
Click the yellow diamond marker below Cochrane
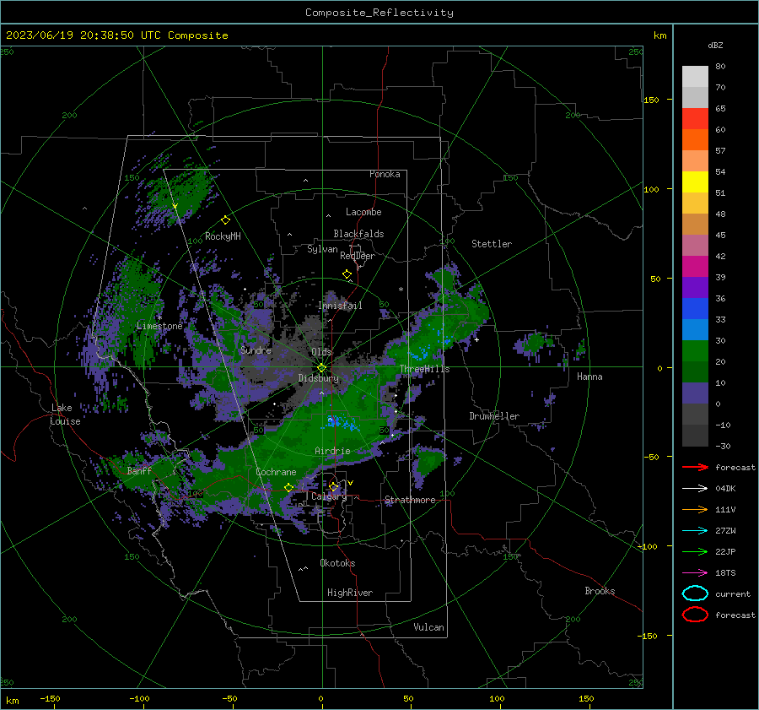click(288, 487)
